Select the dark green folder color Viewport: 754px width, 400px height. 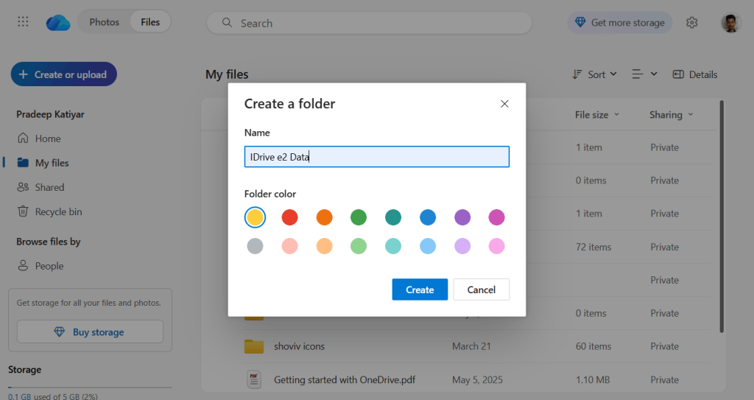pyautogui.click(x=359, y=217)
